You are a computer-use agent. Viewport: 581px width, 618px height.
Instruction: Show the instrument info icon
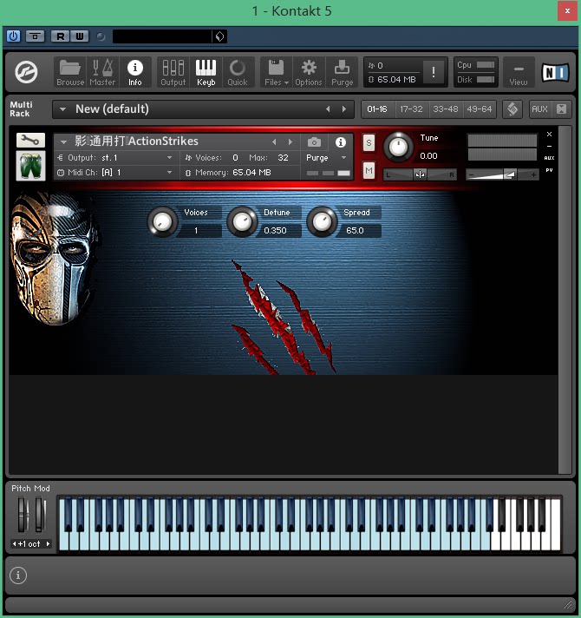pyautogui.click(x=341, y=141)
